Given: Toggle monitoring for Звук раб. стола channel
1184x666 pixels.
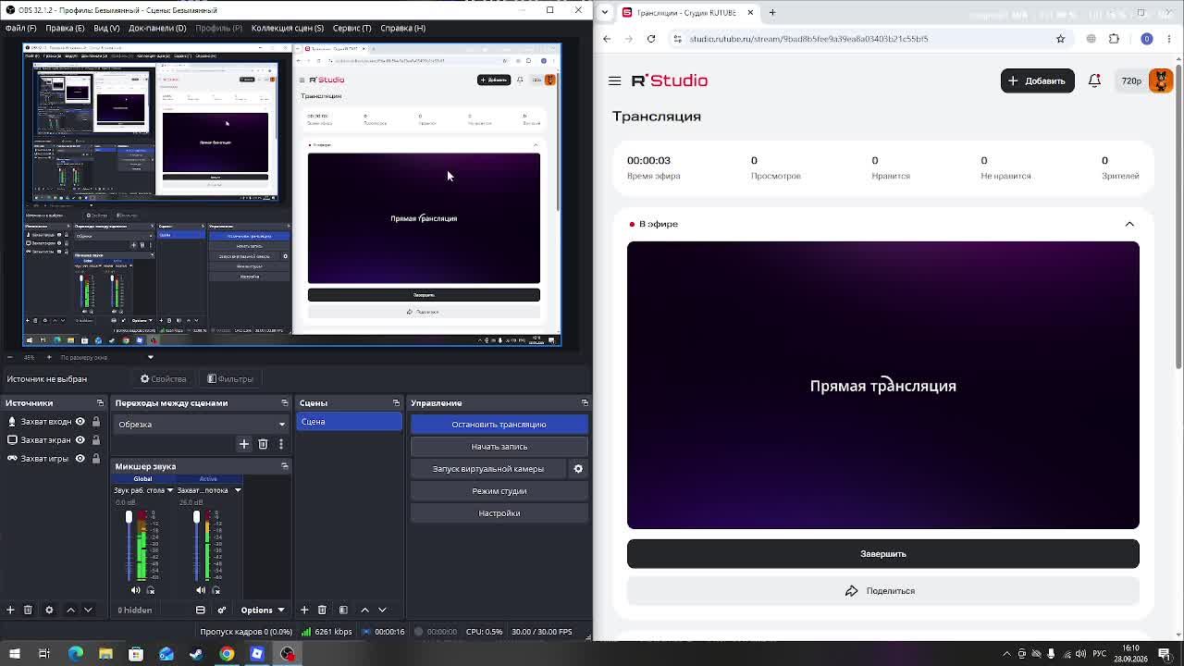Looking at the screenshot, I should tap(151, 590).
